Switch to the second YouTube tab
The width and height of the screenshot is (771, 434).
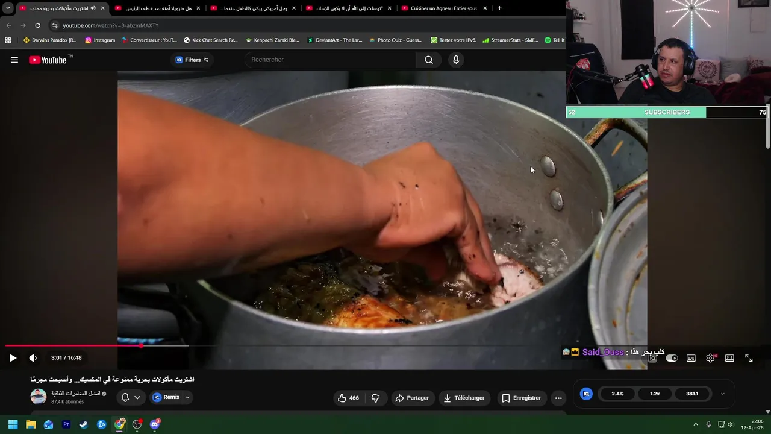tap(158, 8)
